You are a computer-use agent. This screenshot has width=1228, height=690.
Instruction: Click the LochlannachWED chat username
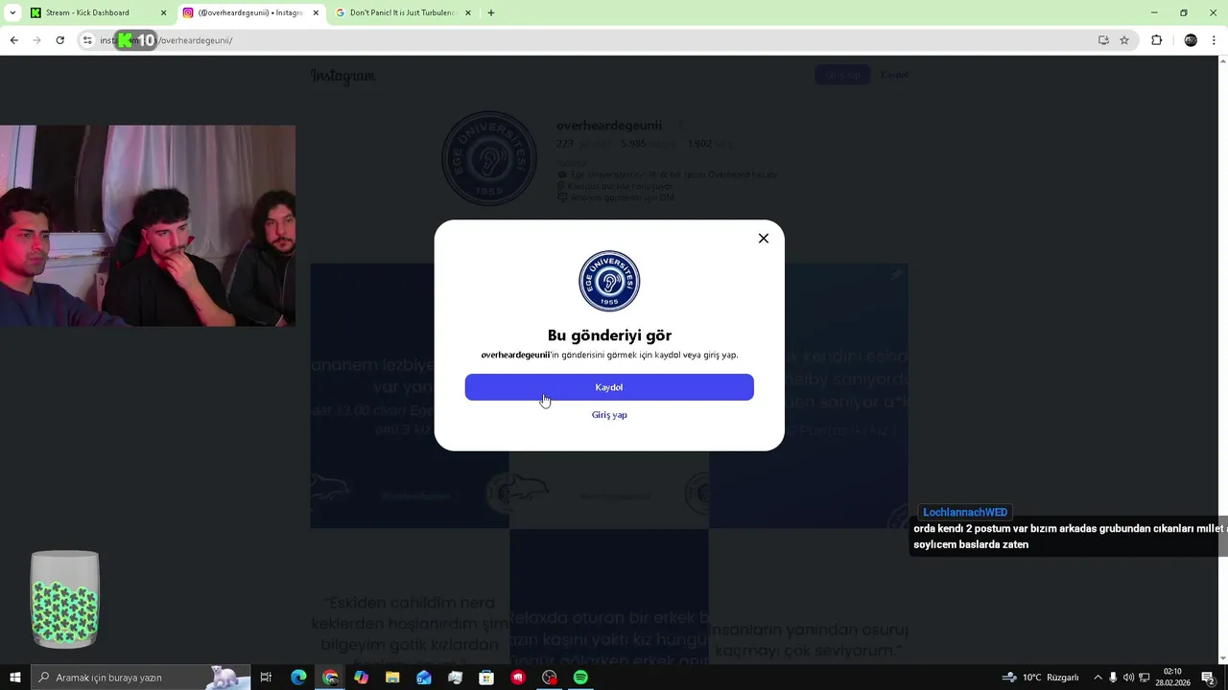(x=965, y=513)
